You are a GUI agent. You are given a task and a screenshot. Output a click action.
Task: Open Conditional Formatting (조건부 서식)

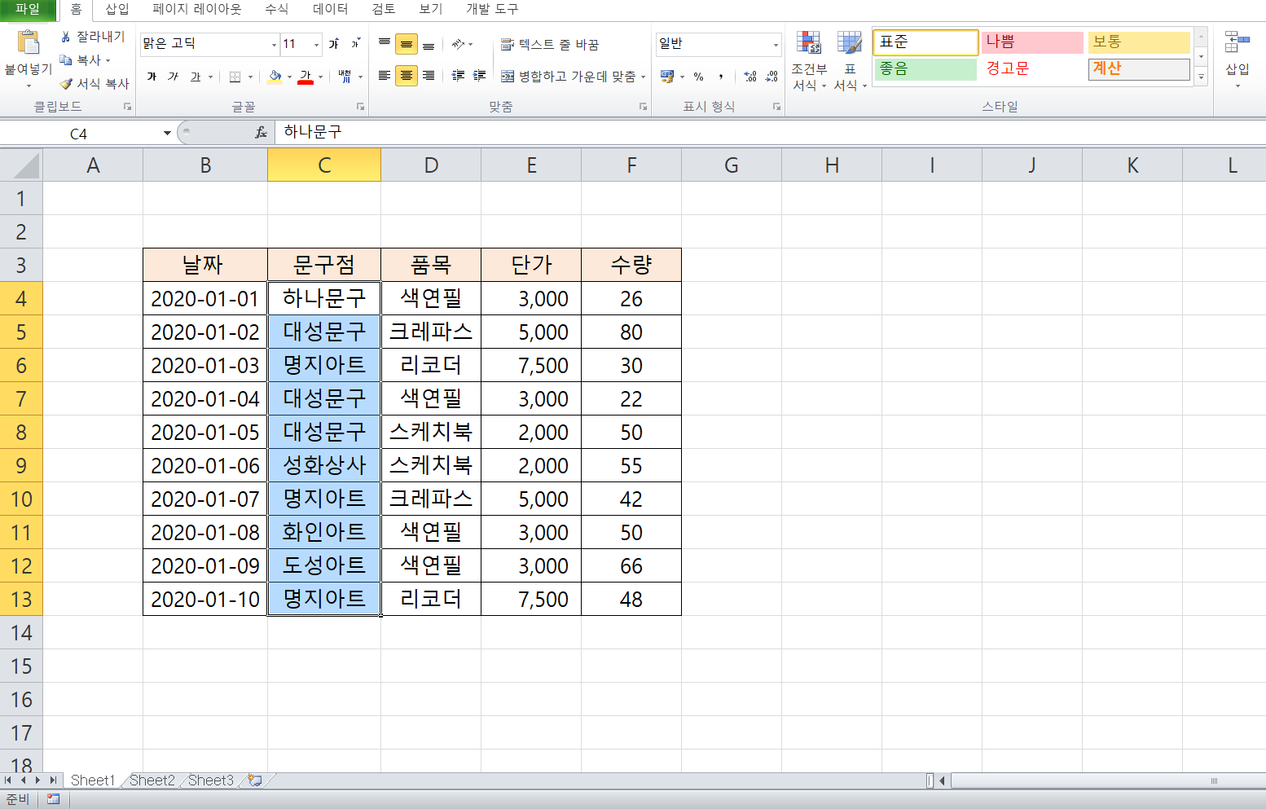tap(809, 61)
